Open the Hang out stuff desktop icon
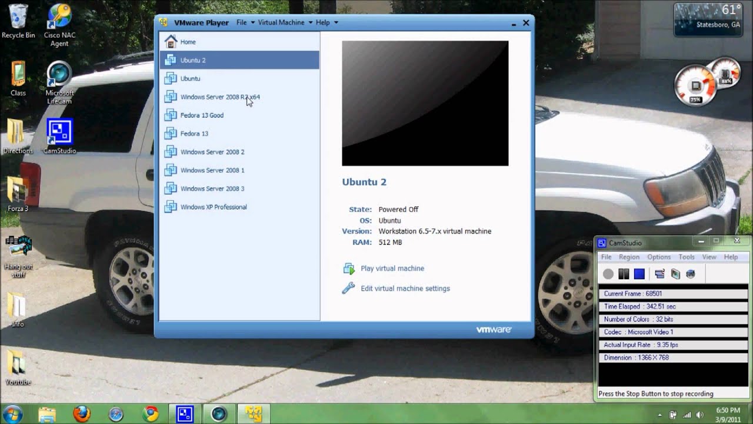Screen dimensions: 753x424 (18, 256)
